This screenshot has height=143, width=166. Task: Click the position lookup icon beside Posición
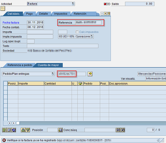pos(60,130)
